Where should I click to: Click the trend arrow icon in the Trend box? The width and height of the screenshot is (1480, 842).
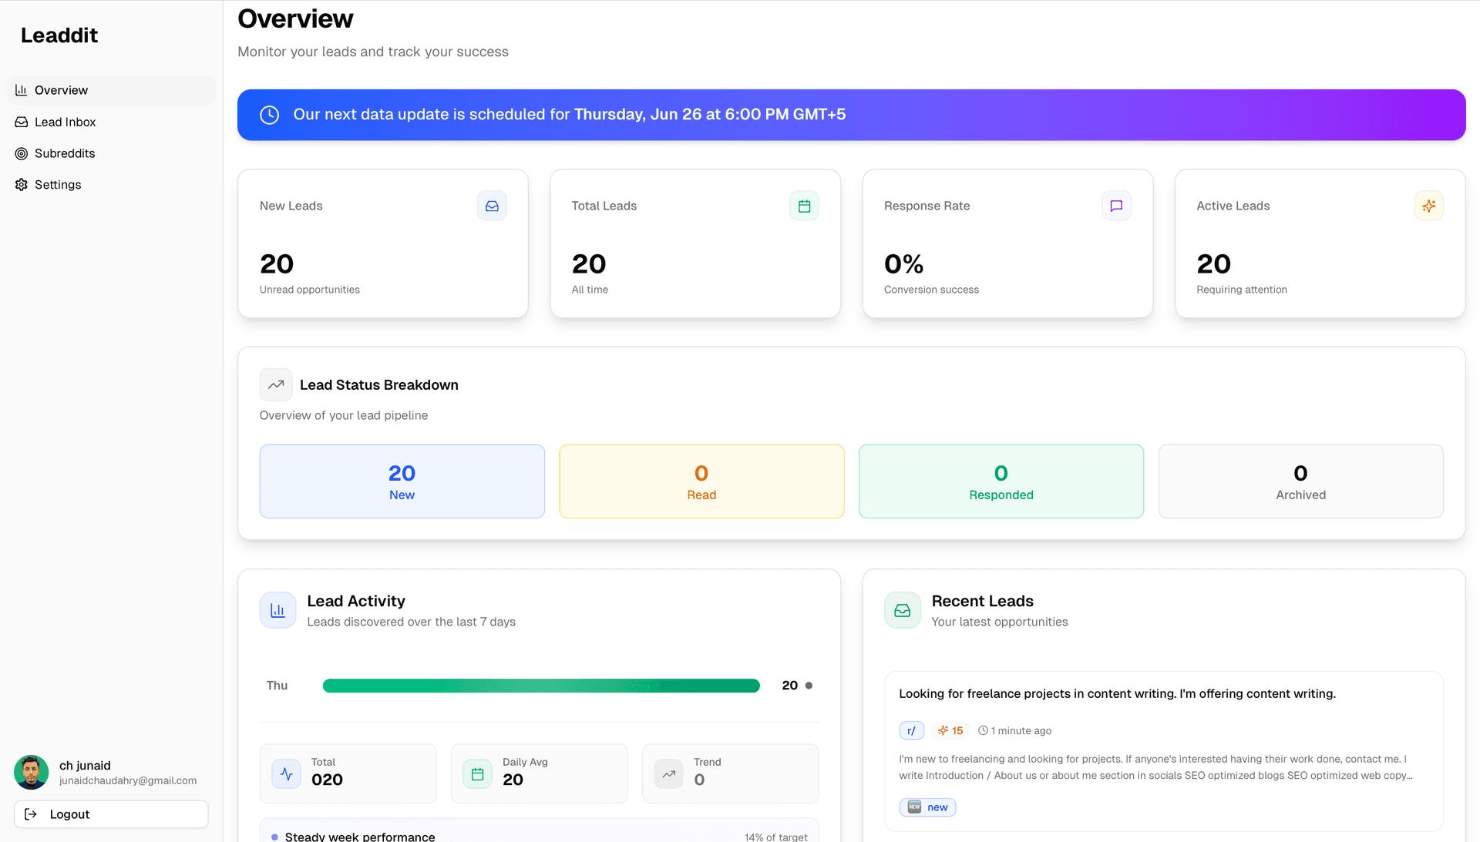[668, 773]
